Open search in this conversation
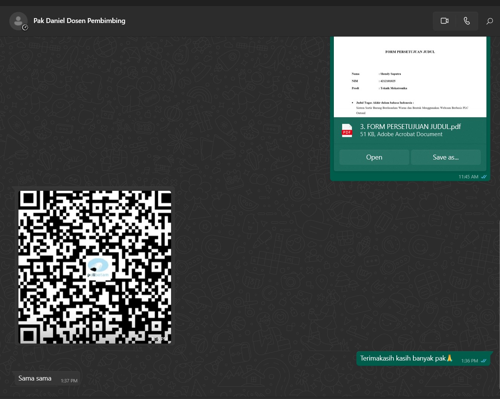The height and width of the screenshot is (399, 500). [489, 21]
